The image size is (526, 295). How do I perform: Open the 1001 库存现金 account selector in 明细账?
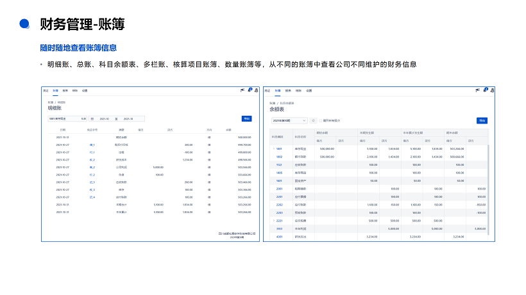67,119
